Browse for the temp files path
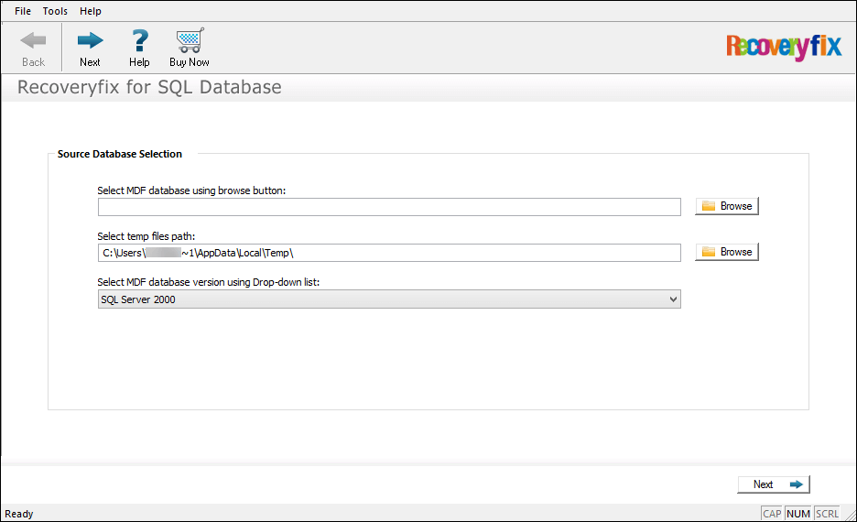 coord(727,252)
